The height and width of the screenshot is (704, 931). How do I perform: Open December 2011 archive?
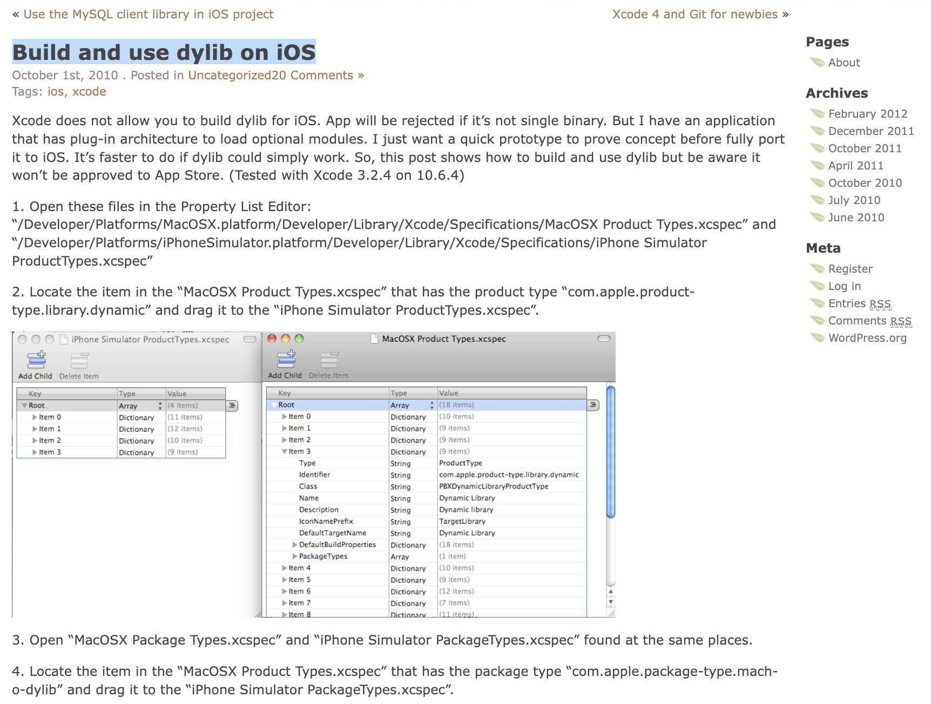pyautogui.click(x=871, y=131)
